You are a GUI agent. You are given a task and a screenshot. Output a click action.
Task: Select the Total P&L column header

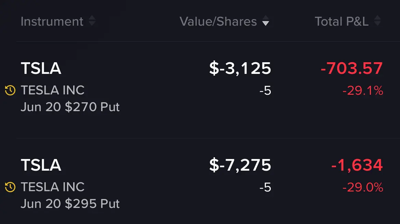342,22
